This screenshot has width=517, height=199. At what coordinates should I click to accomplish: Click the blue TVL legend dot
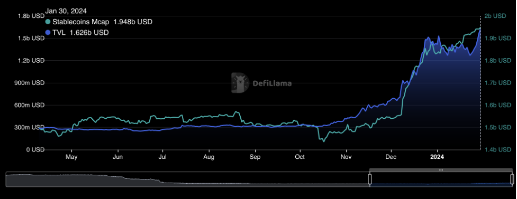tap(48, 33)
